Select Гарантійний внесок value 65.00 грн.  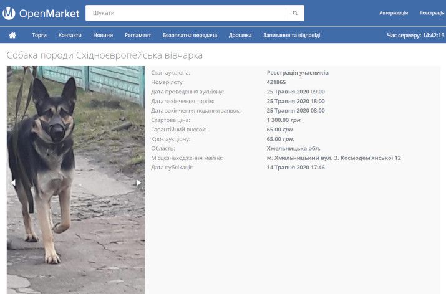click(x=280, y=130)
